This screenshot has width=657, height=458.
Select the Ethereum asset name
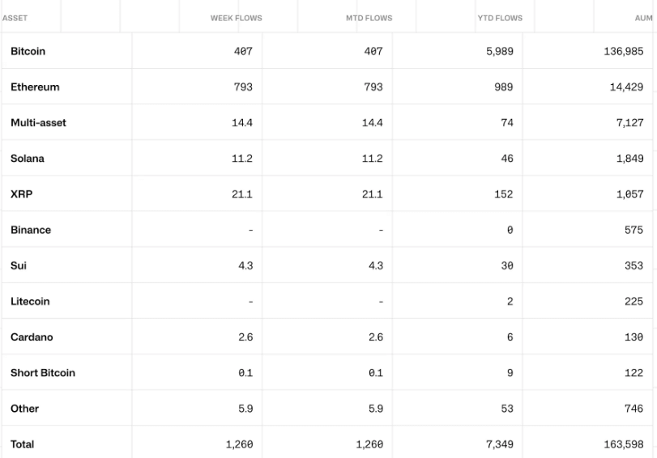(x=35, y=87)
